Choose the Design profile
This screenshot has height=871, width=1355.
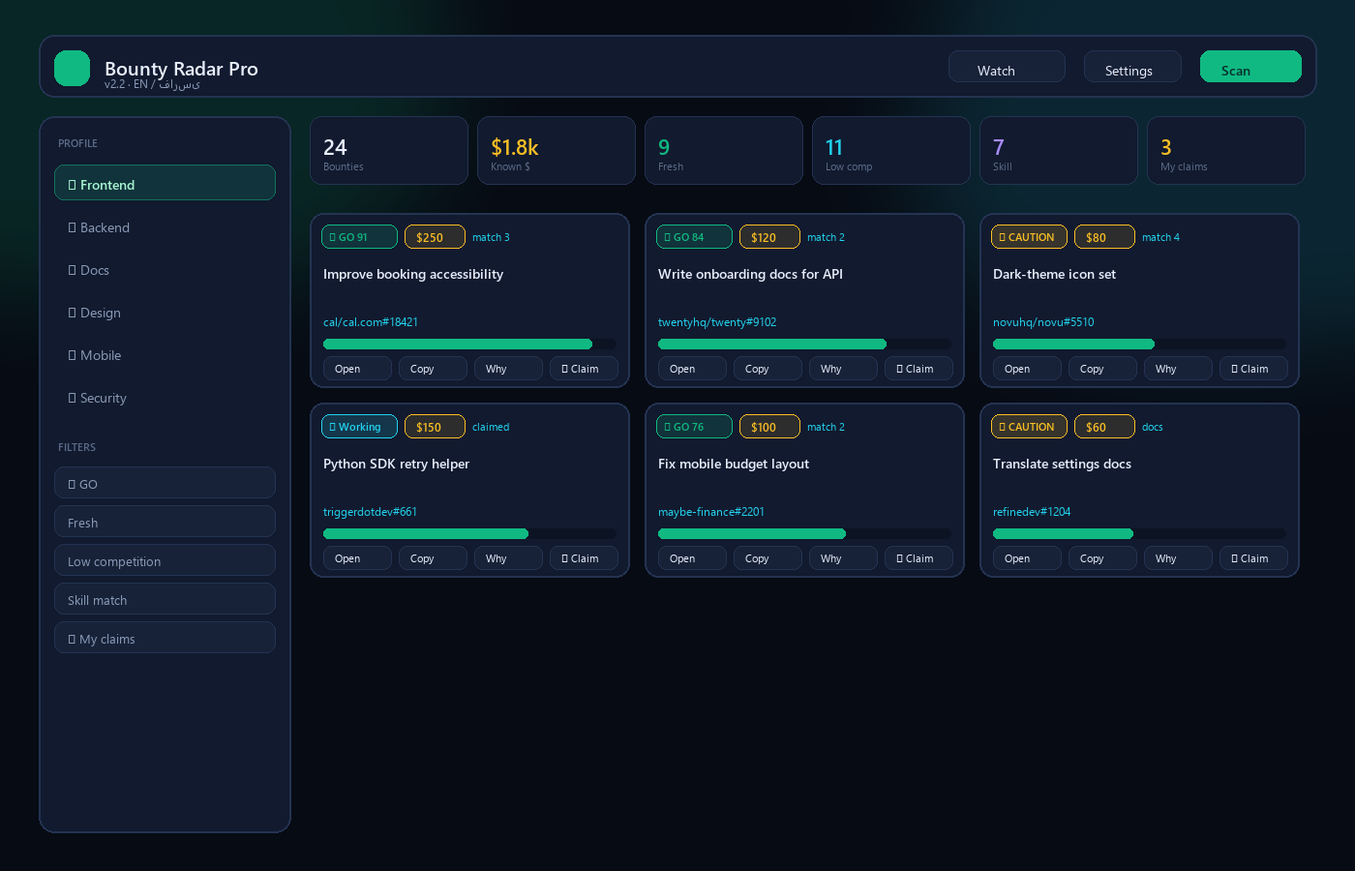pyautogui.click(x=165, y=313)
